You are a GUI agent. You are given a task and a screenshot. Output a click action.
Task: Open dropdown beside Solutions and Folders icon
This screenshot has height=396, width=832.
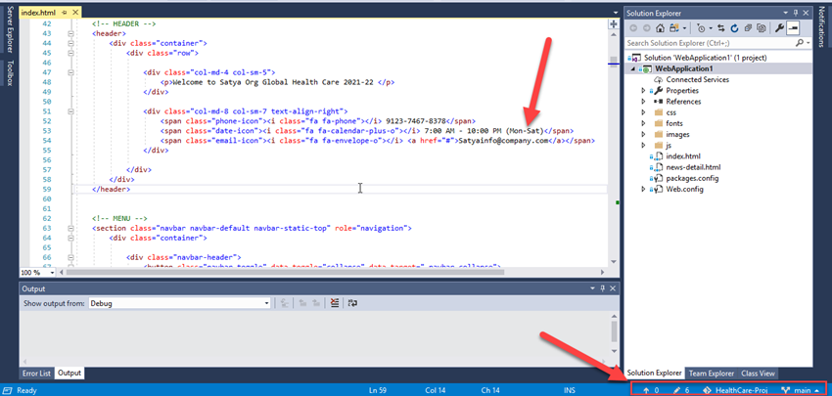pos(684,27)
